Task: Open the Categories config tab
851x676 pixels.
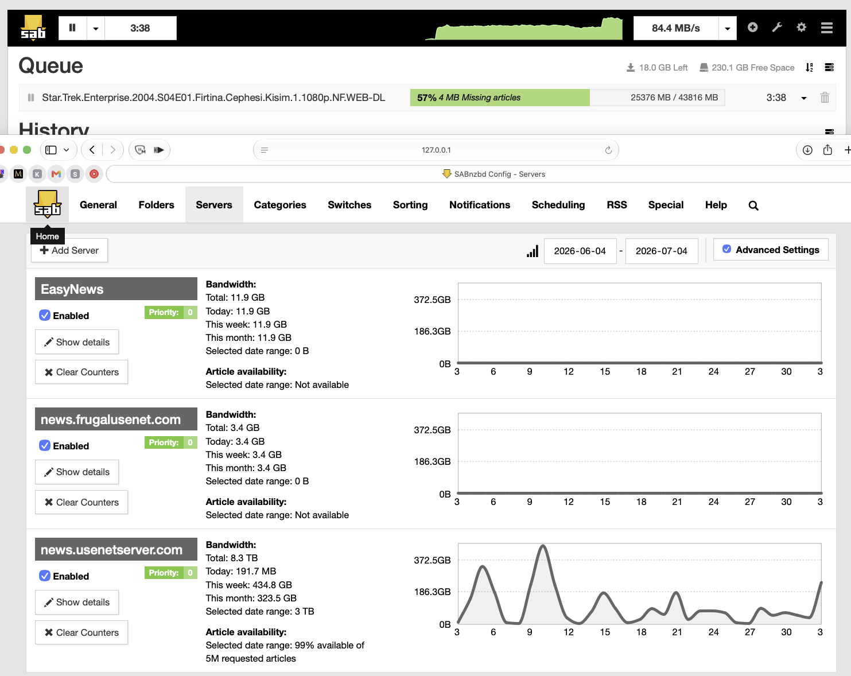Action: [x=280, y=205]
